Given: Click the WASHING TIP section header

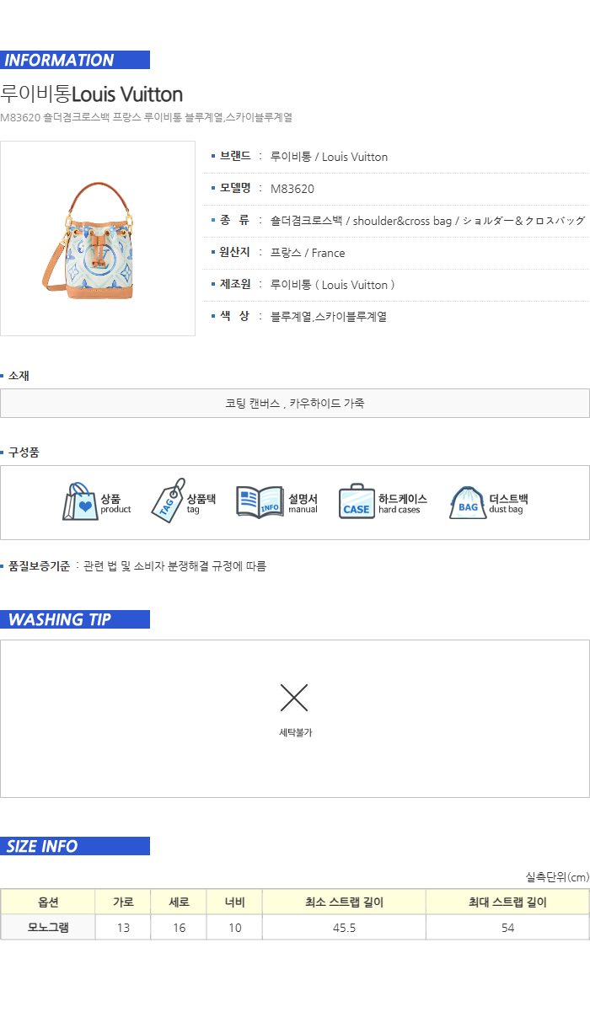Looking at the screenshot, I should (x=75, y=619).
